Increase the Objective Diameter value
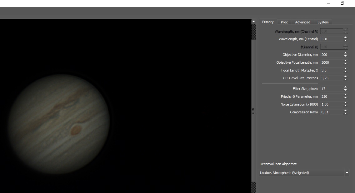 (x=345, y=53)
